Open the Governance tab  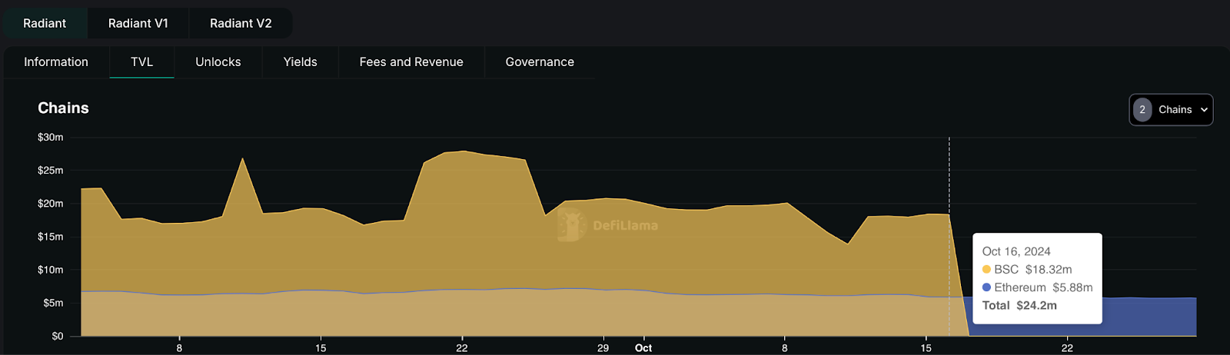pos(540,62)
